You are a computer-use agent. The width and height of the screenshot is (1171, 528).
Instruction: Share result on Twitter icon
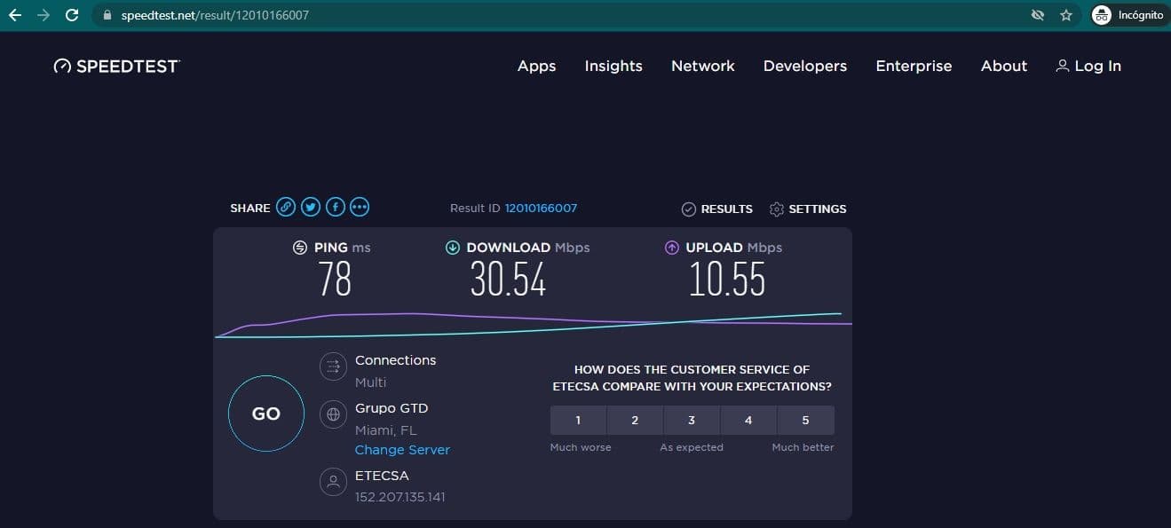[x=310, y=208]
